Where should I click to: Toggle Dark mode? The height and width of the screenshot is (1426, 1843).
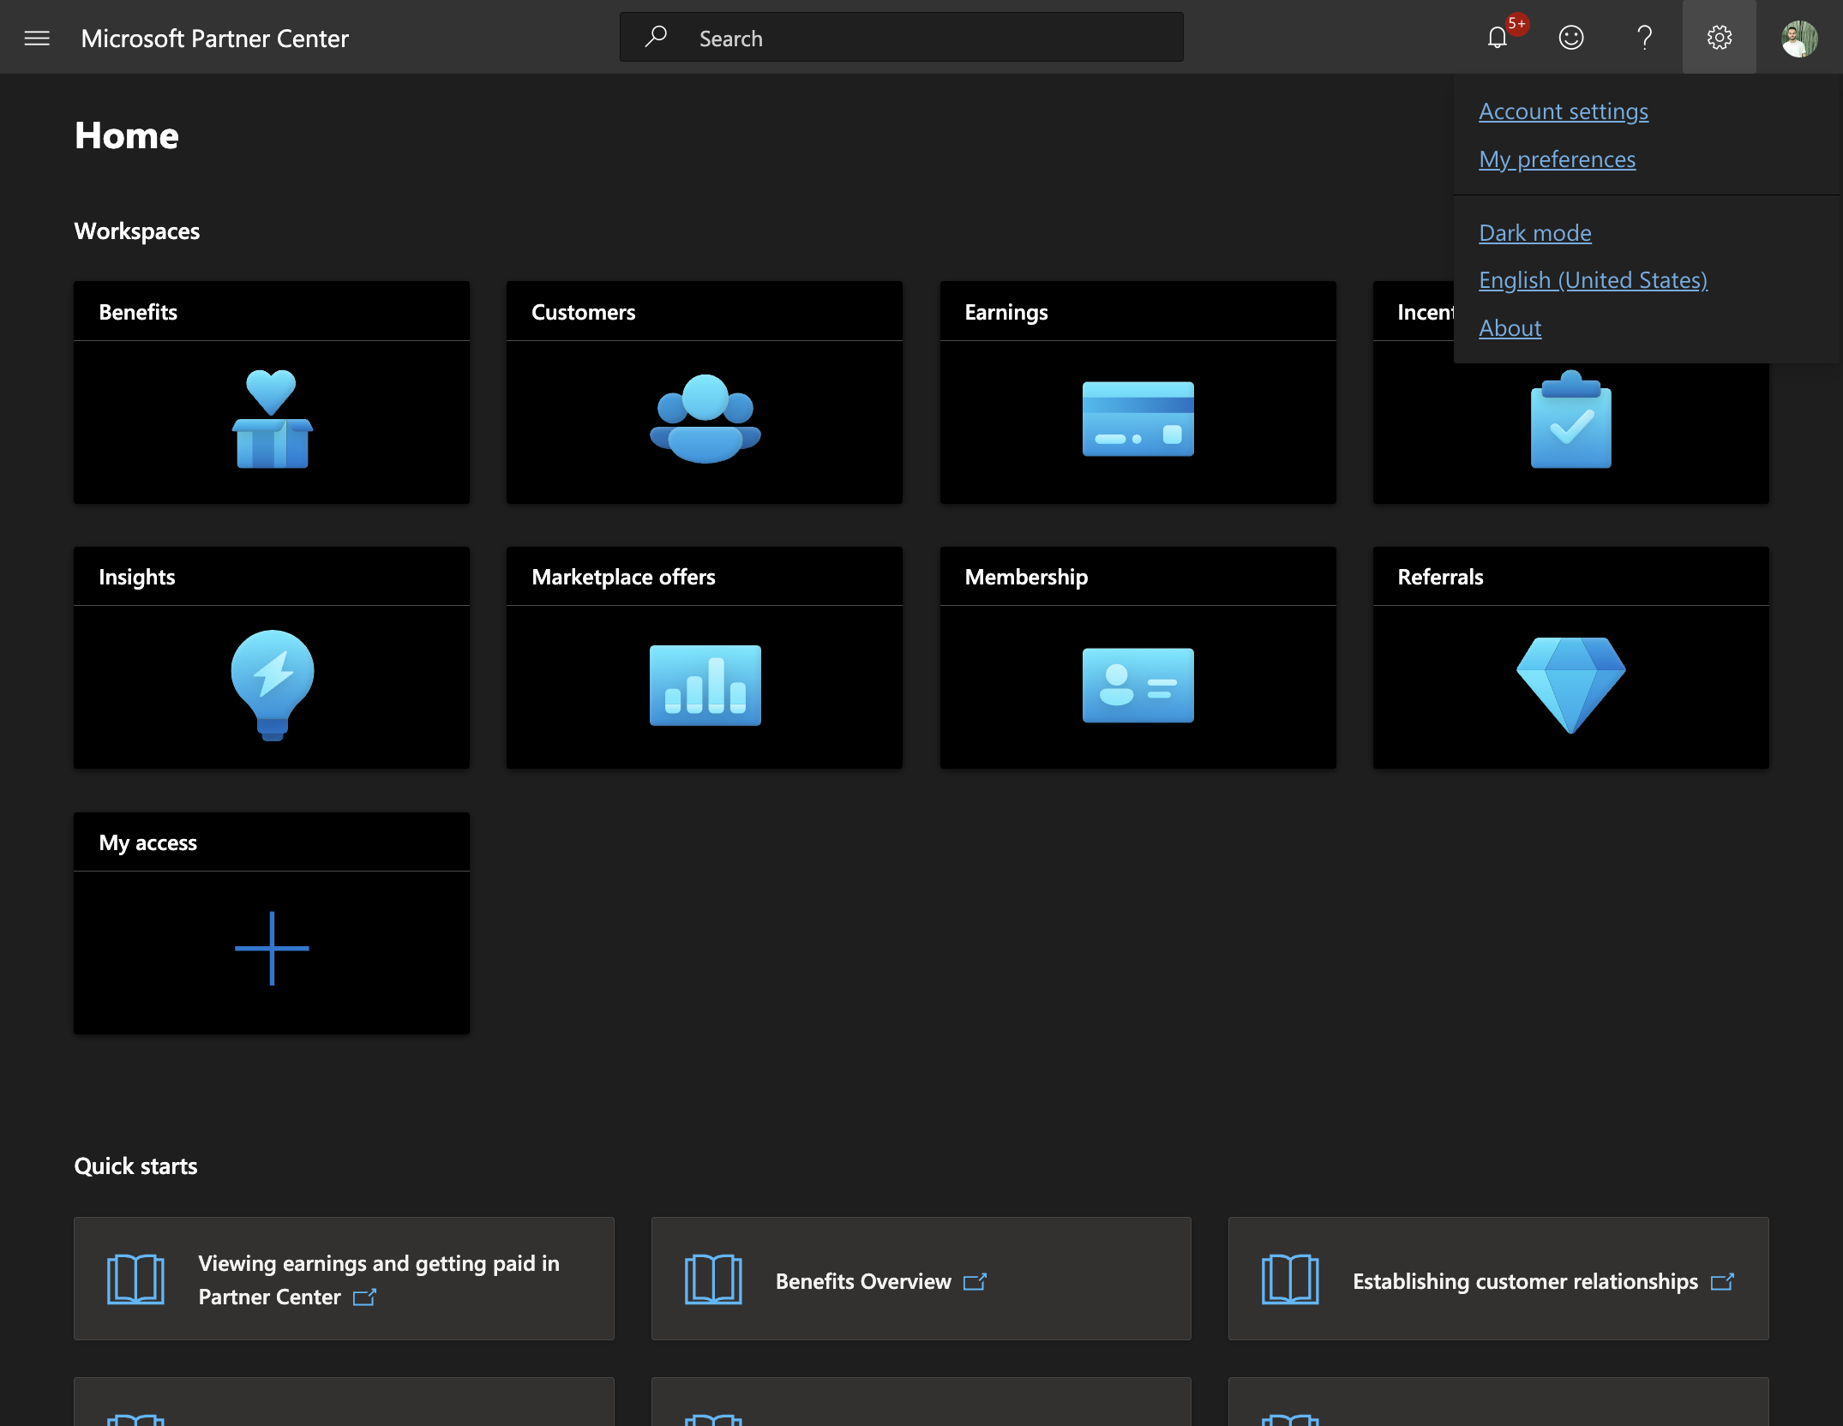pyautogui.click(x=1534, y=233)
